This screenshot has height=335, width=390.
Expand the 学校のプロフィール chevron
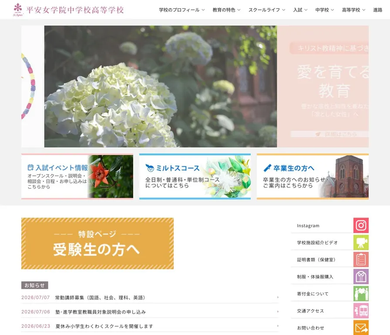click(203, 10)
